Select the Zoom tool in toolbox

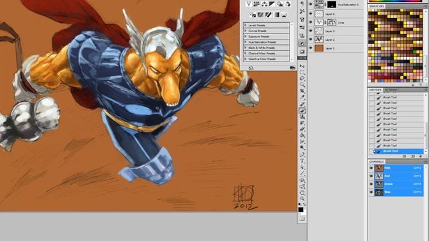(302, 199)
